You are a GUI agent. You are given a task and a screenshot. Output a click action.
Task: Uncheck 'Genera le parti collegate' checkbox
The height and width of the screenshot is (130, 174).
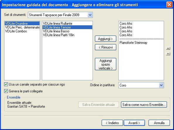6,91
